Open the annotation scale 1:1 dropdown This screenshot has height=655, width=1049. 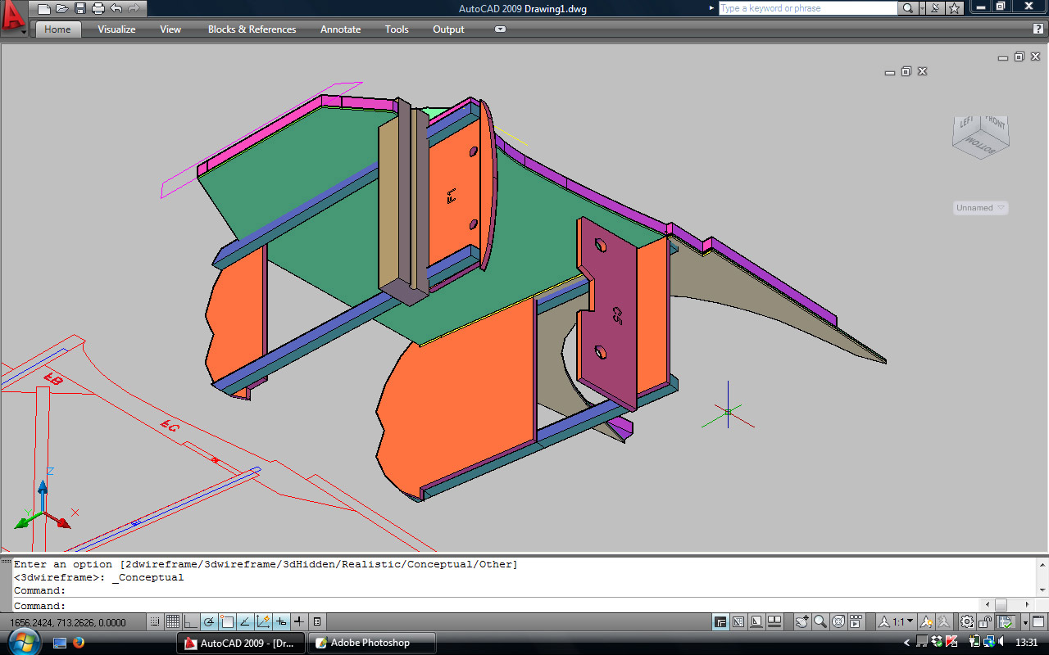click(903, 621)
